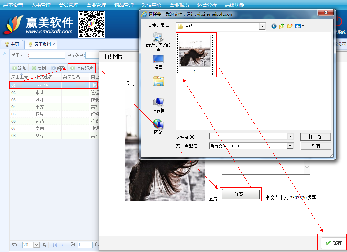Viewport: 347px width, 252px height.
Task: Go up one folder level
Action: tap(282, 26)
